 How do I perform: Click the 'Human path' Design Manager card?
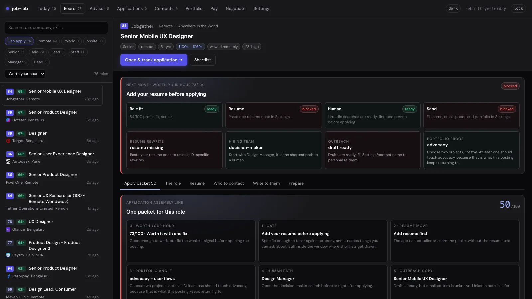(x=323, y=282)
